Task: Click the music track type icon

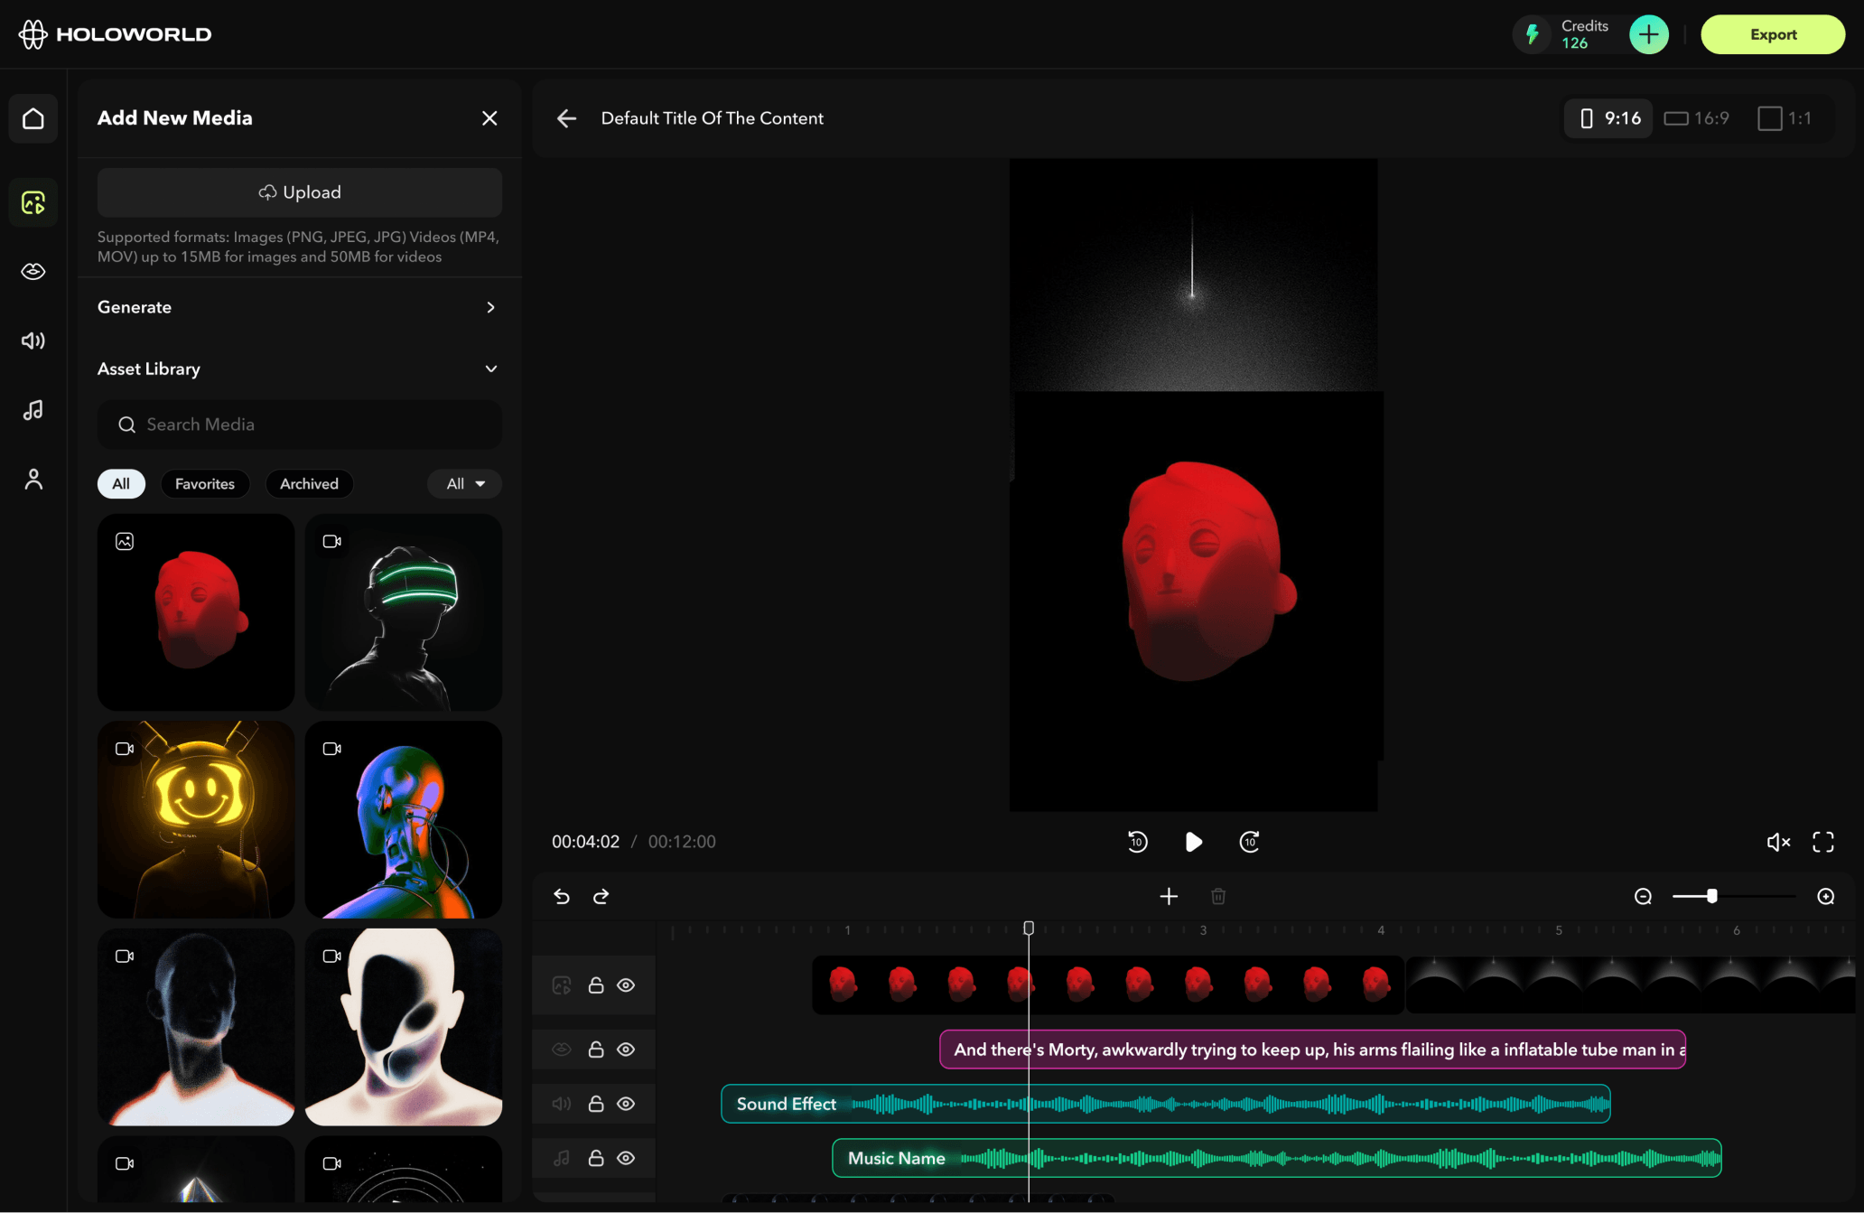Action: click(x=562, y=1158)
